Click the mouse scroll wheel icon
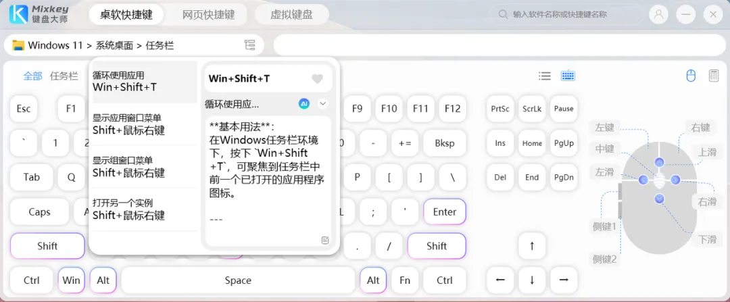730x302 pixels. pos(659,180)
